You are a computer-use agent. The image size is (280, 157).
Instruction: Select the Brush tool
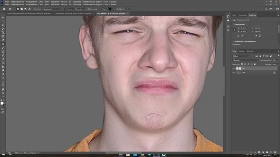(x=3, y=48)
